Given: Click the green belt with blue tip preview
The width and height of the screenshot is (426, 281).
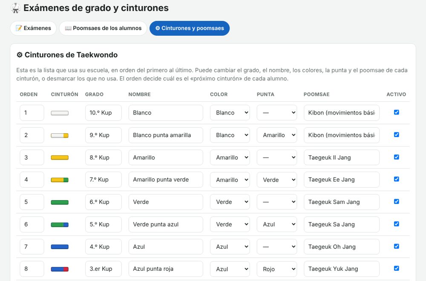Looking at the screenshot, I should [x=60, y=225].
